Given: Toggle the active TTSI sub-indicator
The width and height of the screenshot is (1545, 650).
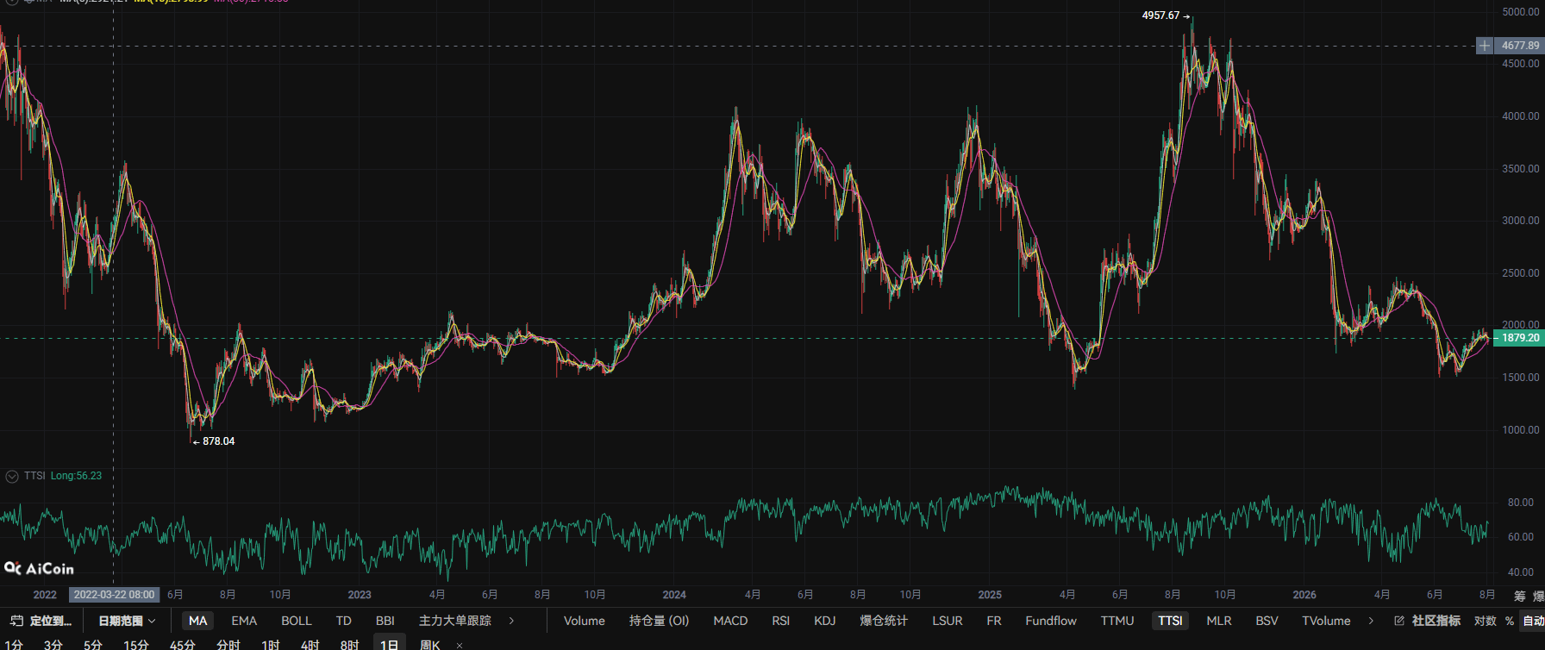Looking at the screenshot, I should [1171, 621].
